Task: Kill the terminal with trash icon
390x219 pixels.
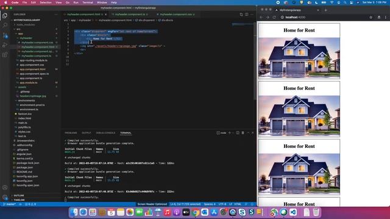Action: [x=243, y=133]
